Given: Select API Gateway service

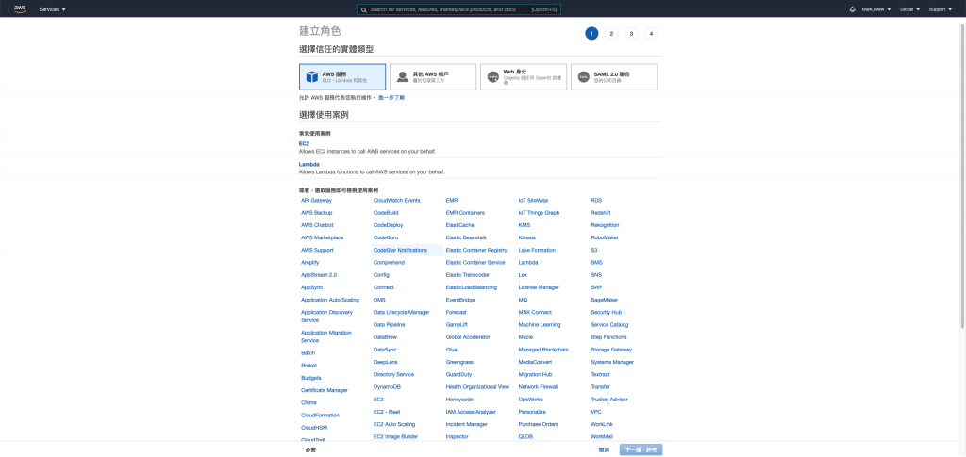Looking at the screenshot, I should pyautogui.click(x=317, y=201).
